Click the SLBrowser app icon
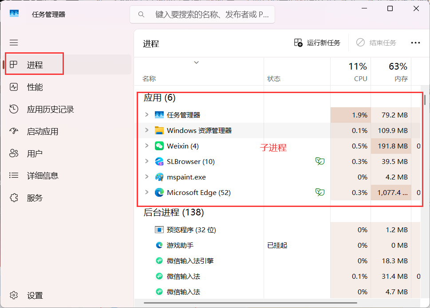Screen dimensions: 430x308 tap(159, 161)
